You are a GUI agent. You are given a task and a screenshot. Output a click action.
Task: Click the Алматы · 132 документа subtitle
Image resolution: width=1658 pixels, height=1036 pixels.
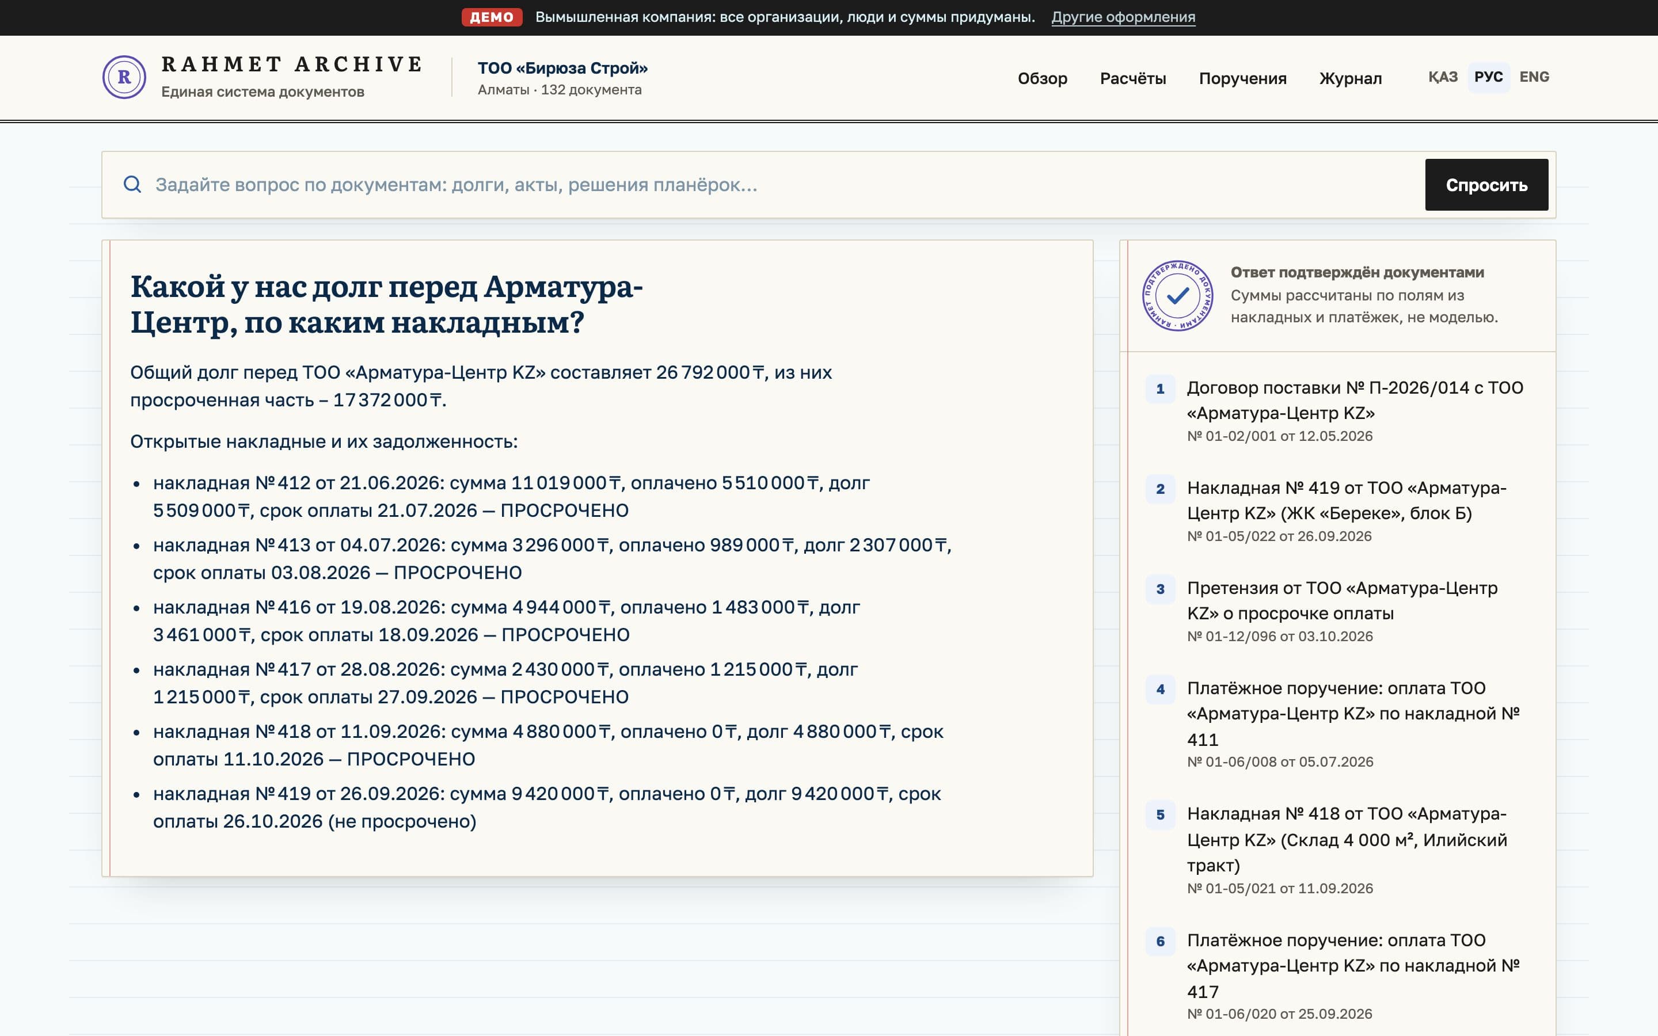(559, 90)
